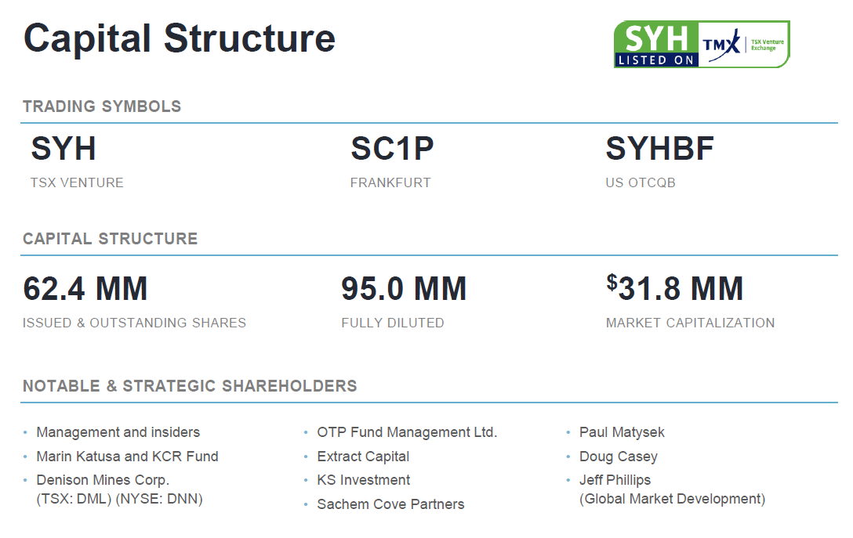
Task: Click the SYHBF US OTCQB ticker
Action: pos(660,149)
